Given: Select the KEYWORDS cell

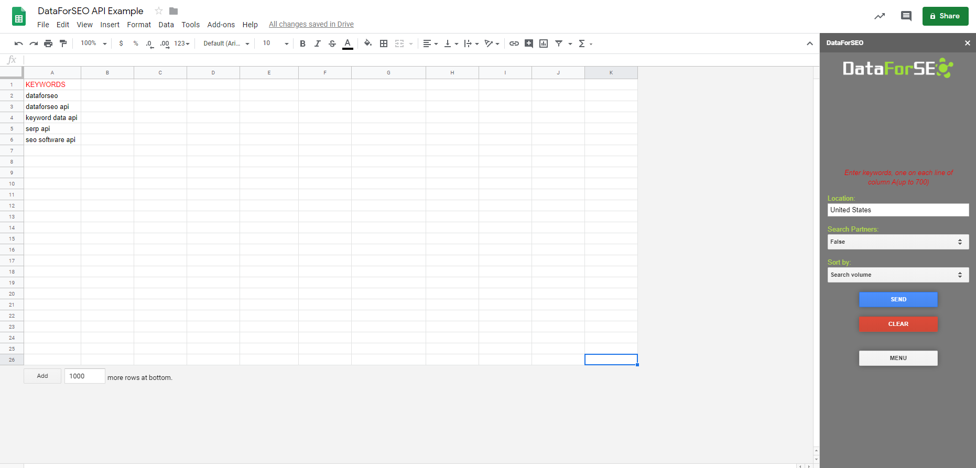Looking at the screenshot, I should [x=52, y=84].
